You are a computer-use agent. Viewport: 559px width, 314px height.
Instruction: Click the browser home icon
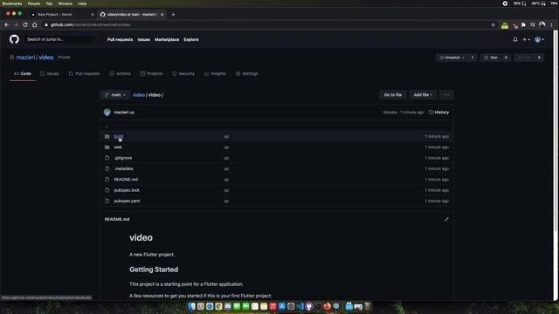(x=35, y=25)
